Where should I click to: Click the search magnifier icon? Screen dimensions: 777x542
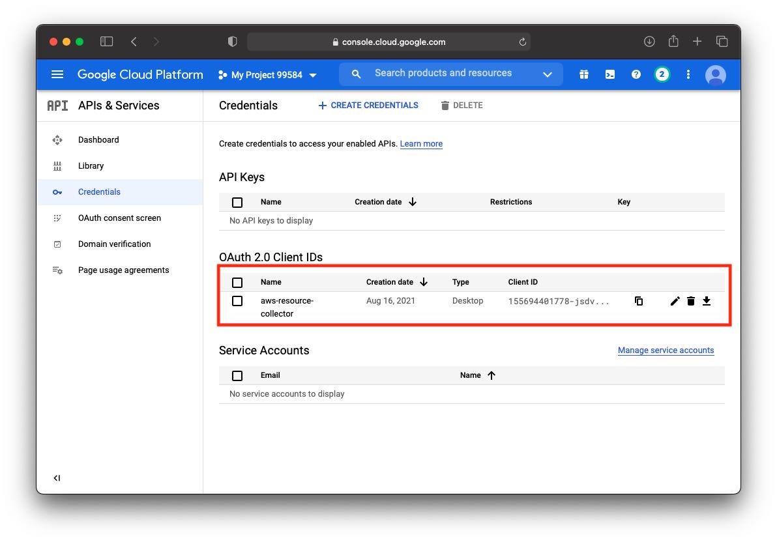point(356,74)
